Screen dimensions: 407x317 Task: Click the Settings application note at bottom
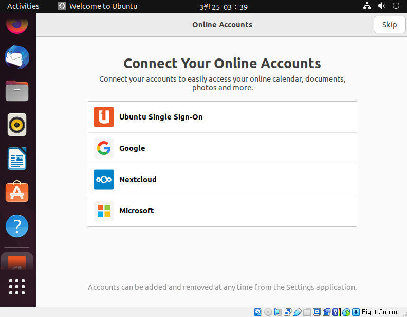222,287
